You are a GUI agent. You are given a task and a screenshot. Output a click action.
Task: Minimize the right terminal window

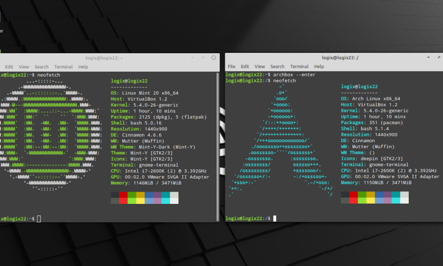pyautogui.click(x=428, y=57)
